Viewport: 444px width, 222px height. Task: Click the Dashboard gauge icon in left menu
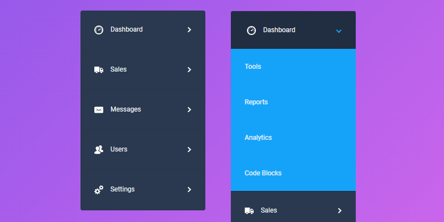[99, 30]
